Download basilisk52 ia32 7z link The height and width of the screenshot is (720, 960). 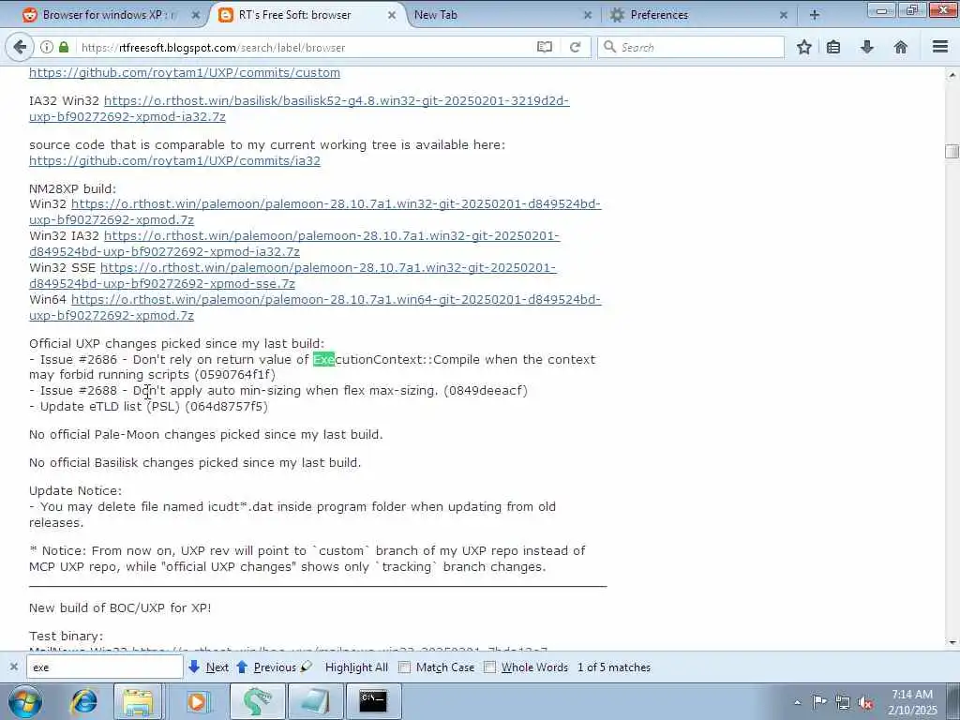(337, 101)
